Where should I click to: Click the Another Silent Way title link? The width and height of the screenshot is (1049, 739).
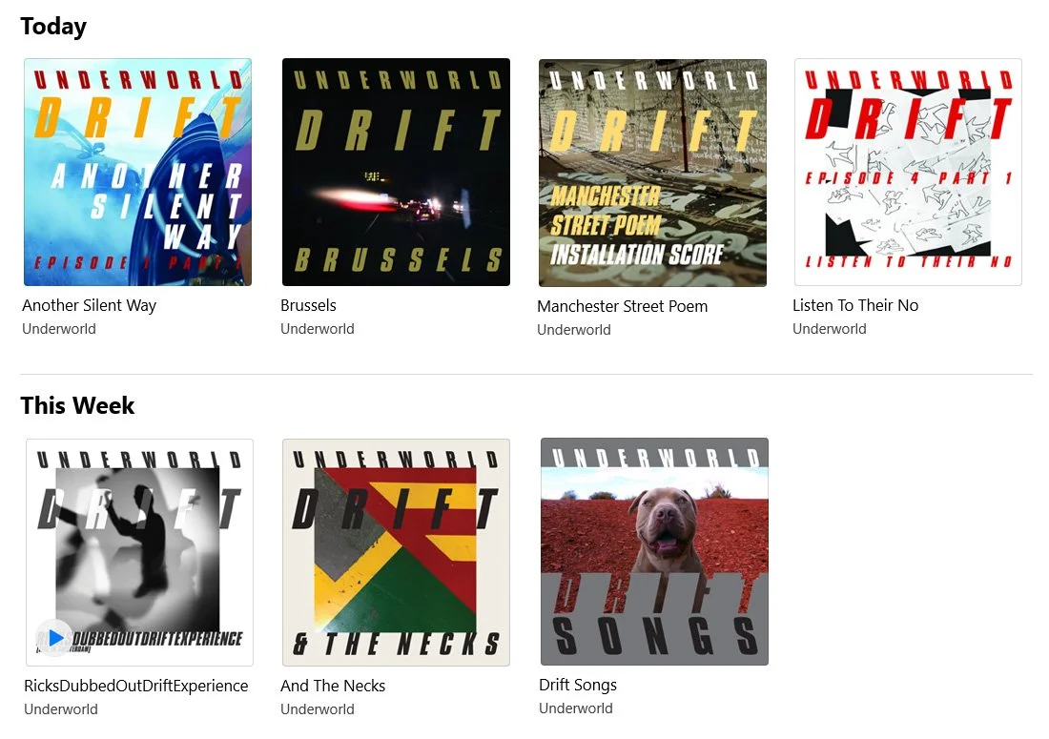(x=89, y=306)
